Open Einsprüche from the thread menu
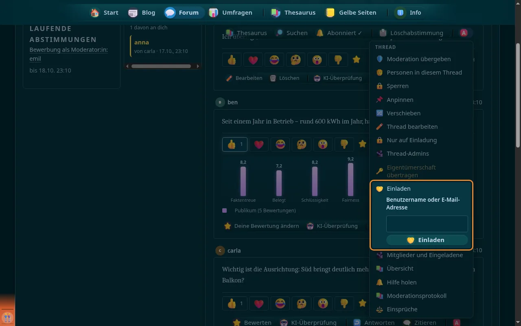The width and height of the screenshot is (521, 326). pyautogui.click(x=421, y=309)
